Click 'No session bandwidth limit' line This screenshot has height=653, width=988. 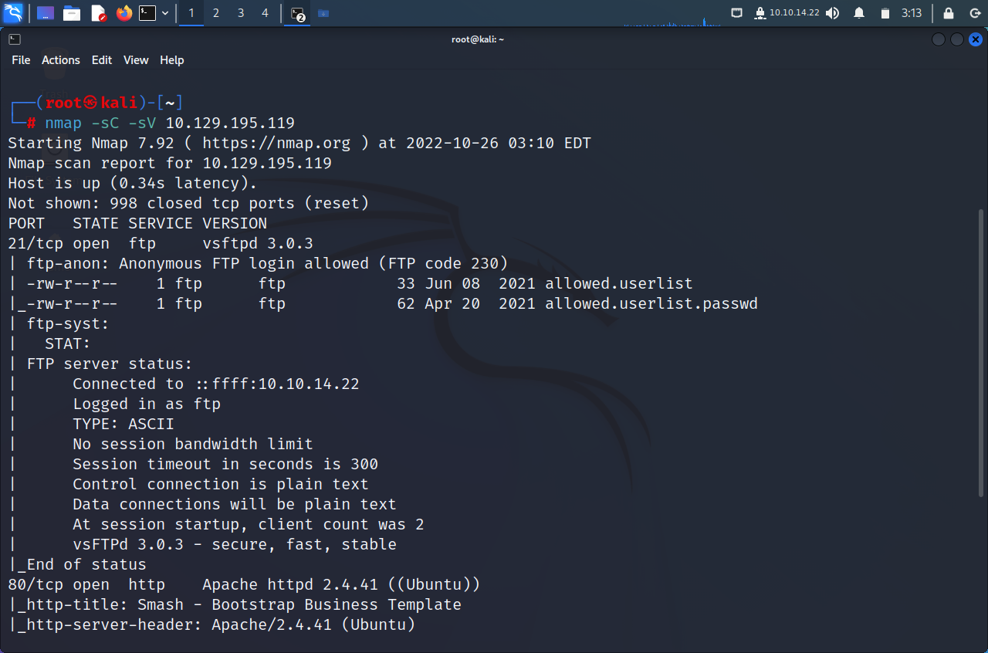(193, 444)
